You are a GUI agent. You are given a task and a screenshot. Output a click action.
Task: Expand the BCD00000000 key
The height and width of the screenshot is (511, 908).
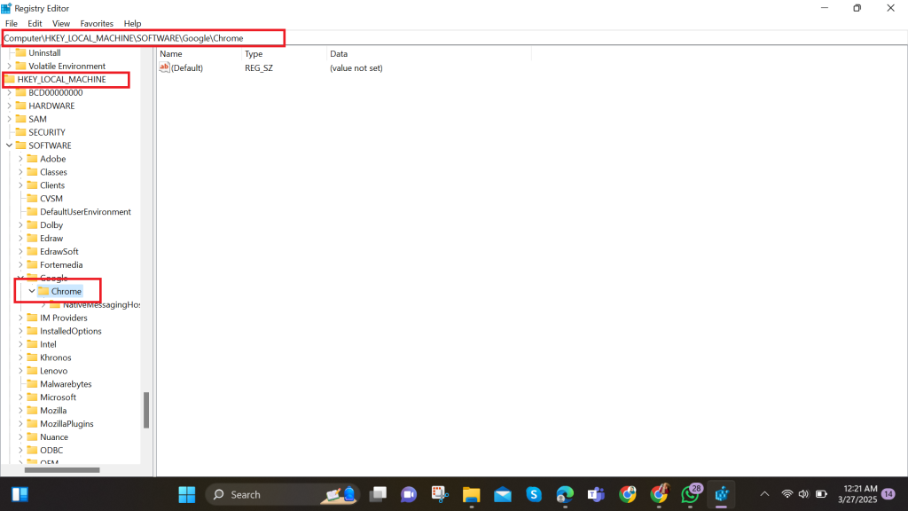pos(9,92)
